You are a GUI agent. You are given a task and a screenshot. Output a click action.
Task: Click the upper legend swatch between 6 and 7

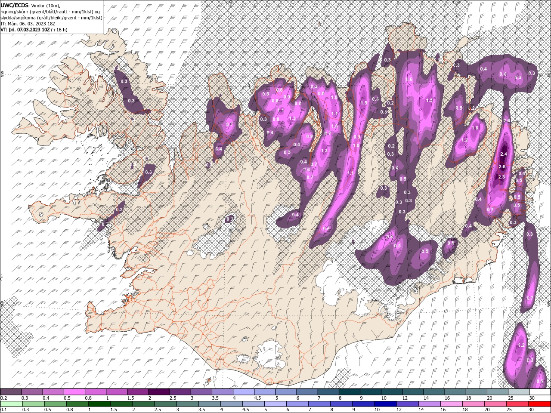click(307, 392)
